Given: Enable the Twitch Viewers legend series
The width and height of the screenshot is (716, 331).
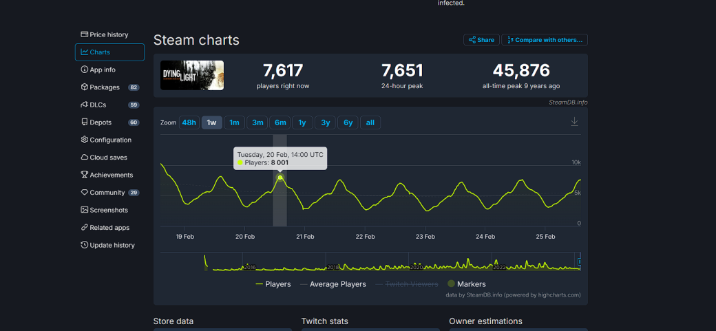Looking at the screenshot, I should point(406,284).
